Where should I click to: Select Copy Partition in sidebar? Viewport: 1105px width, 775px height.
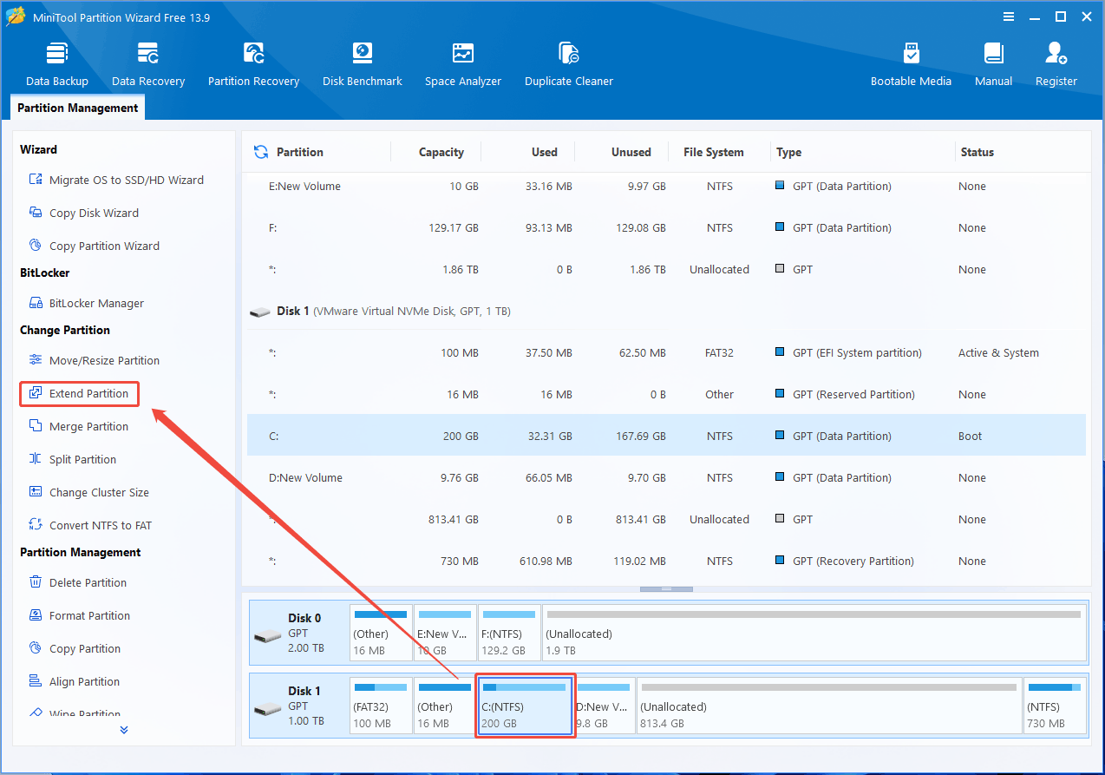(x=75, y=648)
